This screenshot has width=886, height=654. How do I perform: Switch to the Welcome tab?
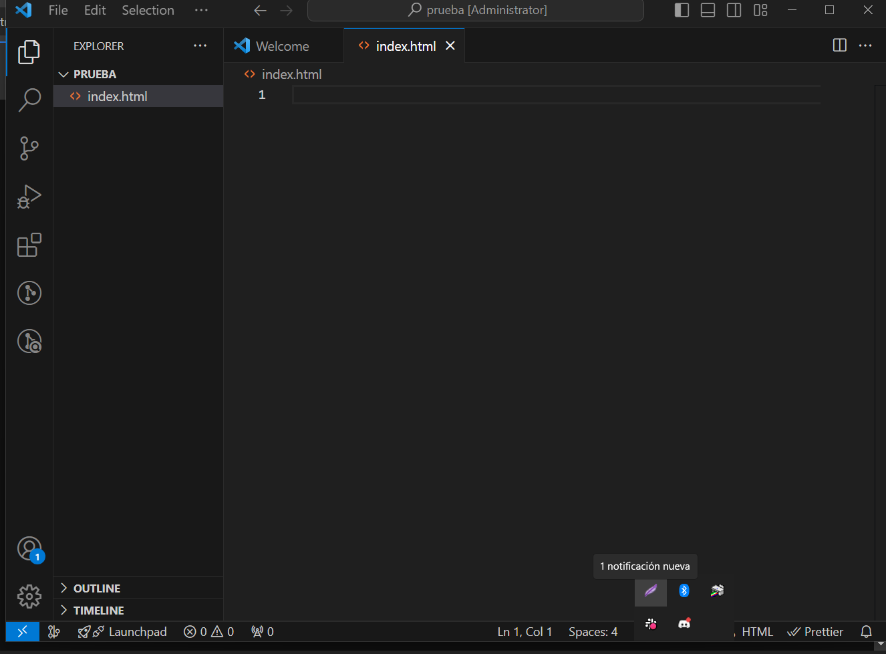pyautogui.click(x=283, y=46)
